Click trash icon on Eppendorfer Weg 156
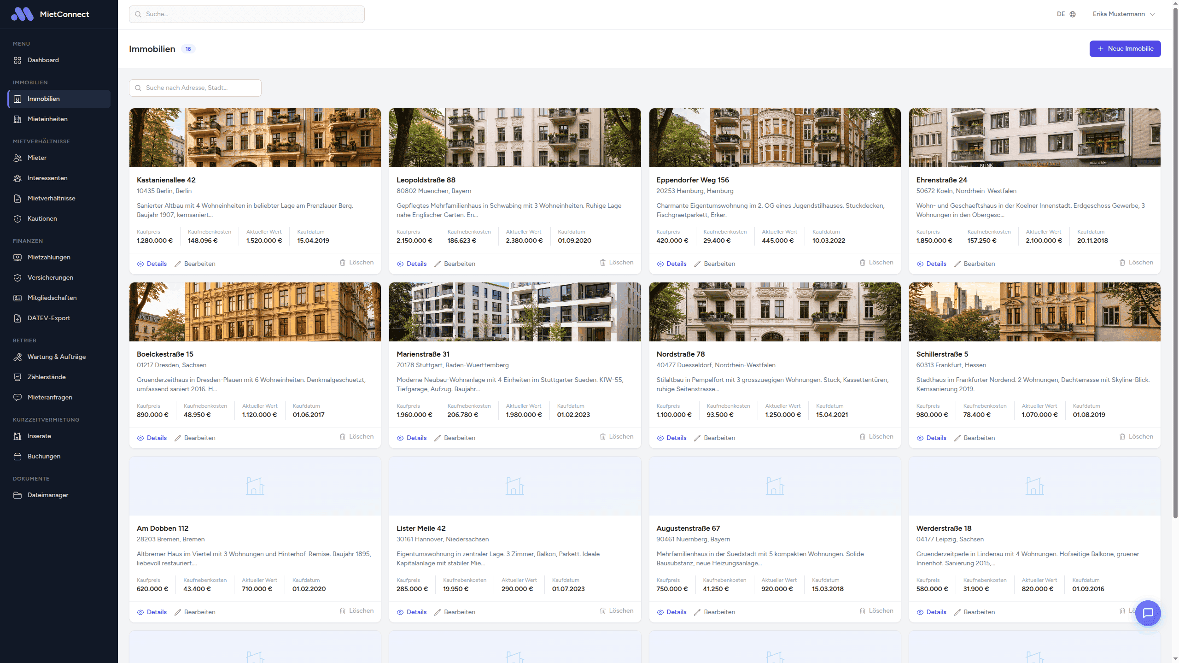This screenshot has height=663, width=1179. tap(862, 263)
